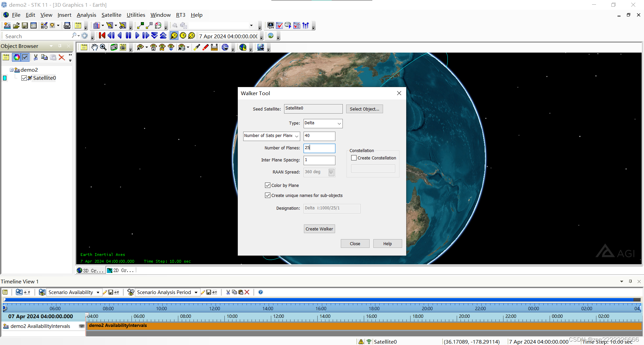Step animation in reverse

click(x=111, y=36)
